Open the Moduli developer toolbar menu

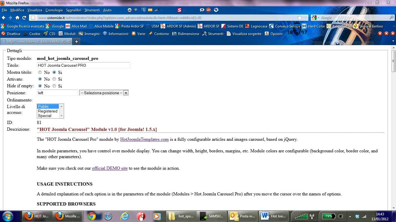68,34
